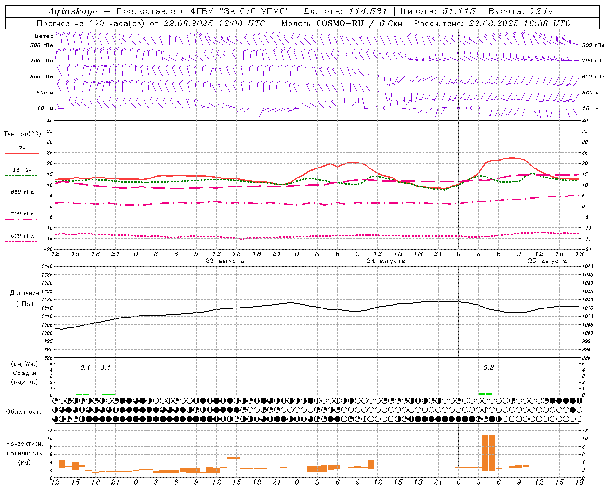
Task: Click the '23 августа' date label
Action: click(225, 261)
